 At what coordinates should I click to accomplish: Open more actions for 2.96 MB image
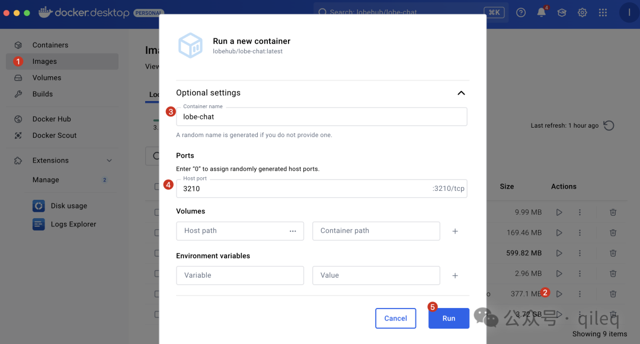click(580, 274)
